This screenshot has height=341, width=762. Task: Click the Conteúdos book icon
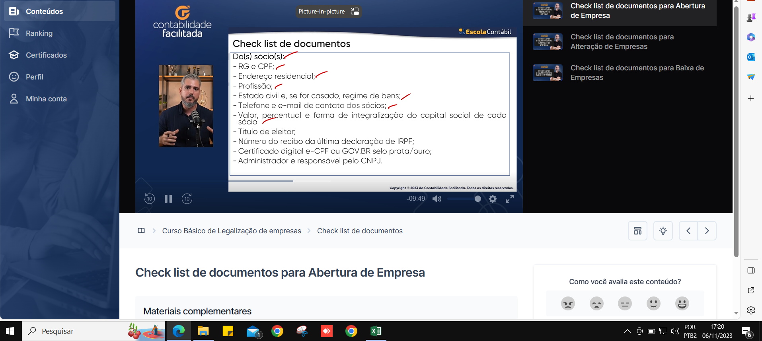(x=14, y=11)
